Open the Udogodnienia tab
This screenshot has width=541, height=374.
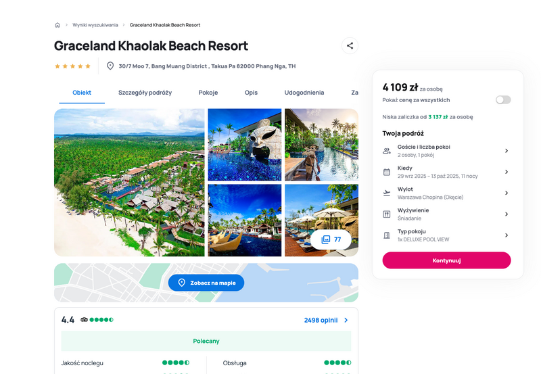pyautogui.click(x=304, y=93)
